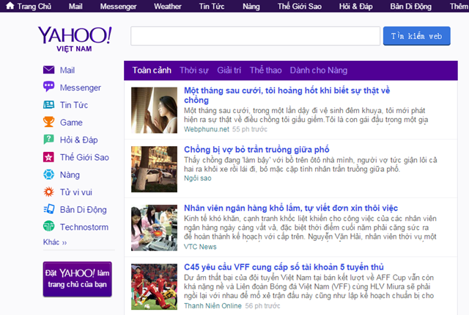Open Hỏi & Đáp text link in sidebar
This screenshot has height=315, width=469.
click(x=79, y=140)
